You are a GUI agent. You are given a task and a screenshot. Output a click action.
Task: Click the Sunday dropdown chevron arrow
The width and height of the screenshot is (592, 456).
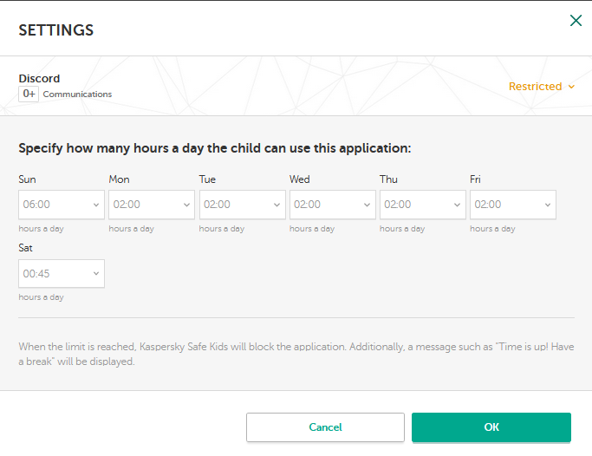pyautogui.click(x=95, y=205)
